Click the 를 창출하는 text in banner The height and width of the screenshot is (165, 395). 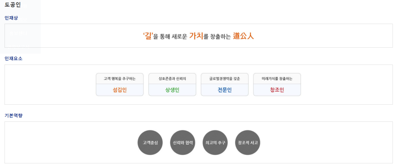coord(217,37)
